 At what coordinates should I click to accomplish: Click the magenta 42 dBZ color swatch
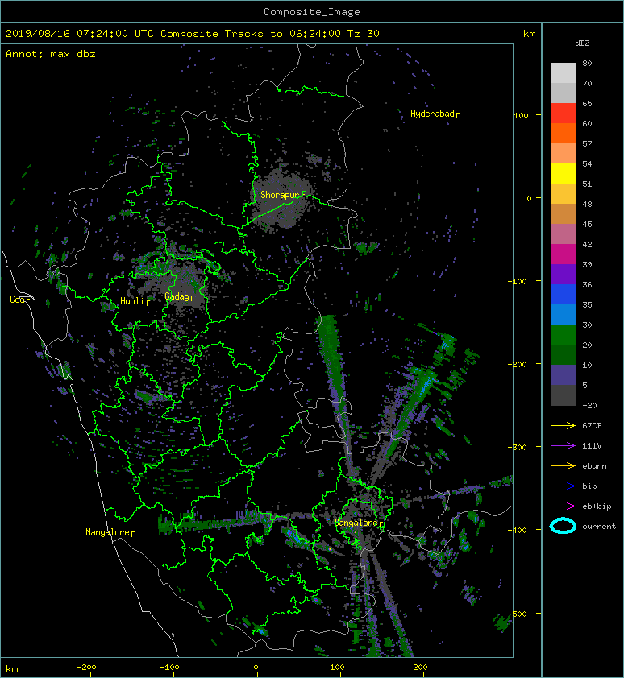(x=563, y=254)
